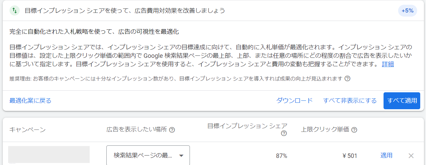Click the キャンペーン column header
426x165 pixels.
tap(28, 130)
